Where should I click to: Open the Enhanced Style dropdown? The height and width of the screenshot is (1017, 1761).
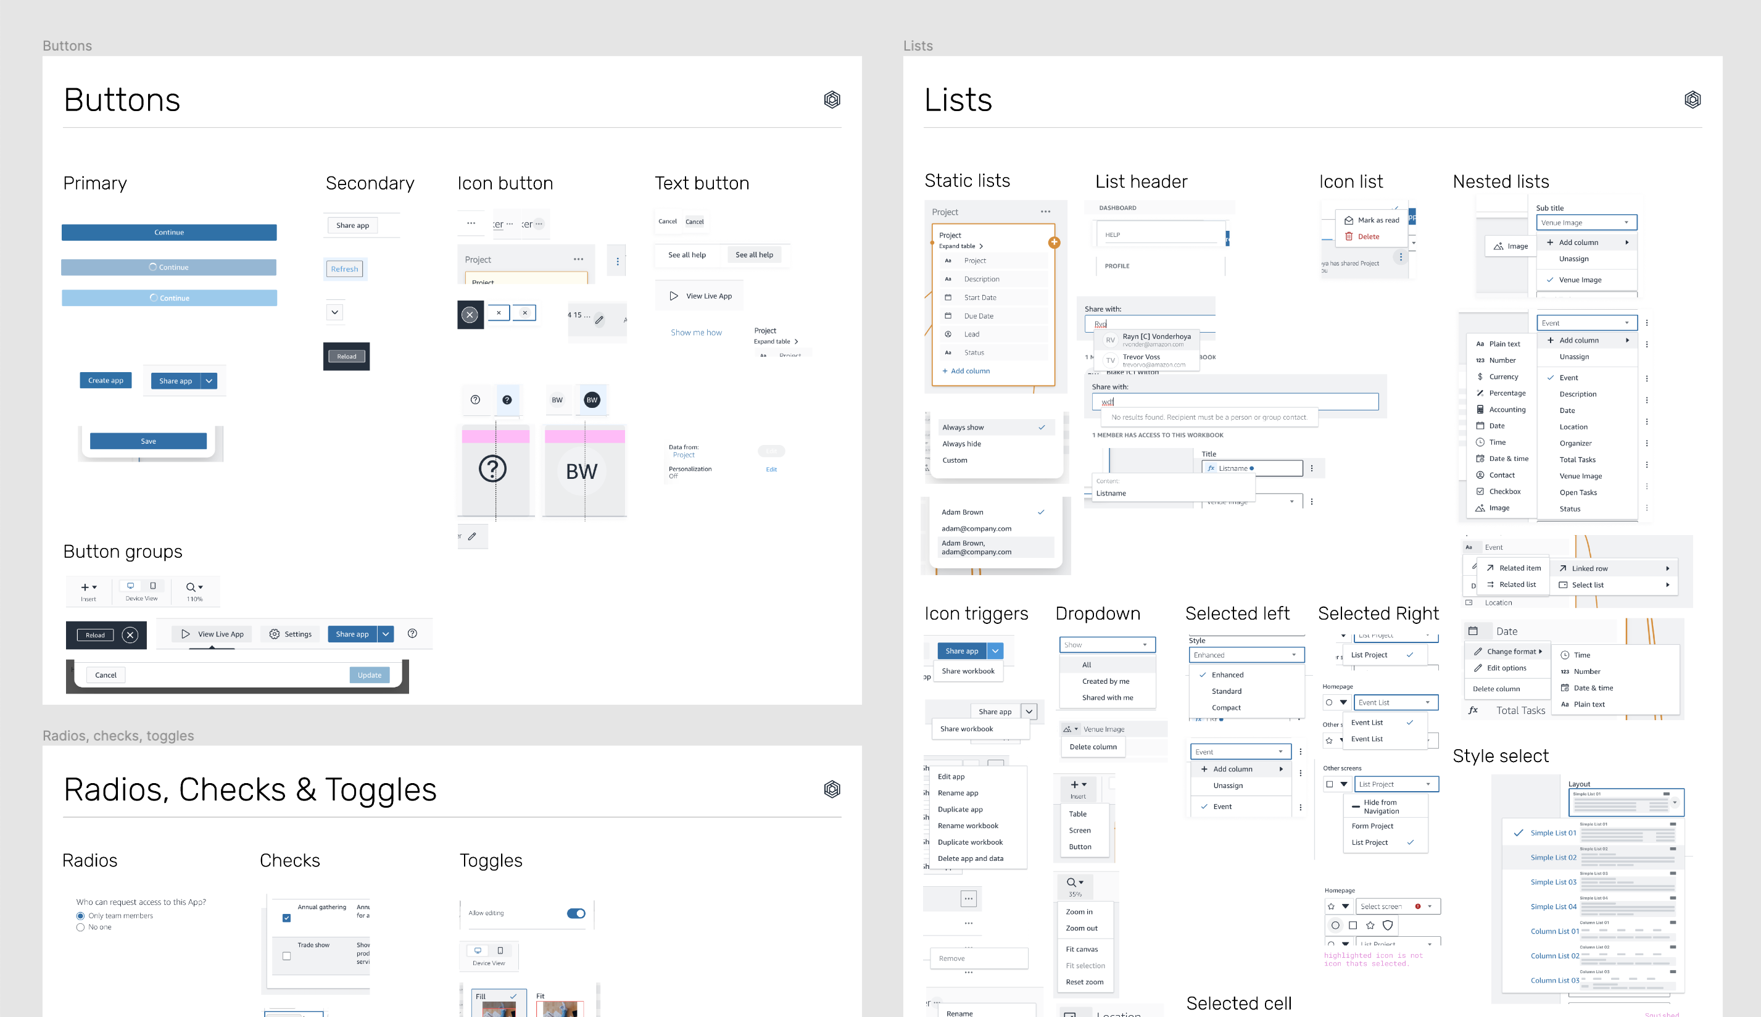pyautogui.click(x=1246, y=655)
